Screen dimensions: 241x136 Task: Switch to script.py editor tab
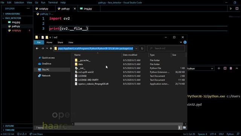pyautogui.click(x=44, y=9)
